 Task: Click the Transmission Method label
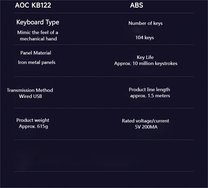tap(30, 90)
